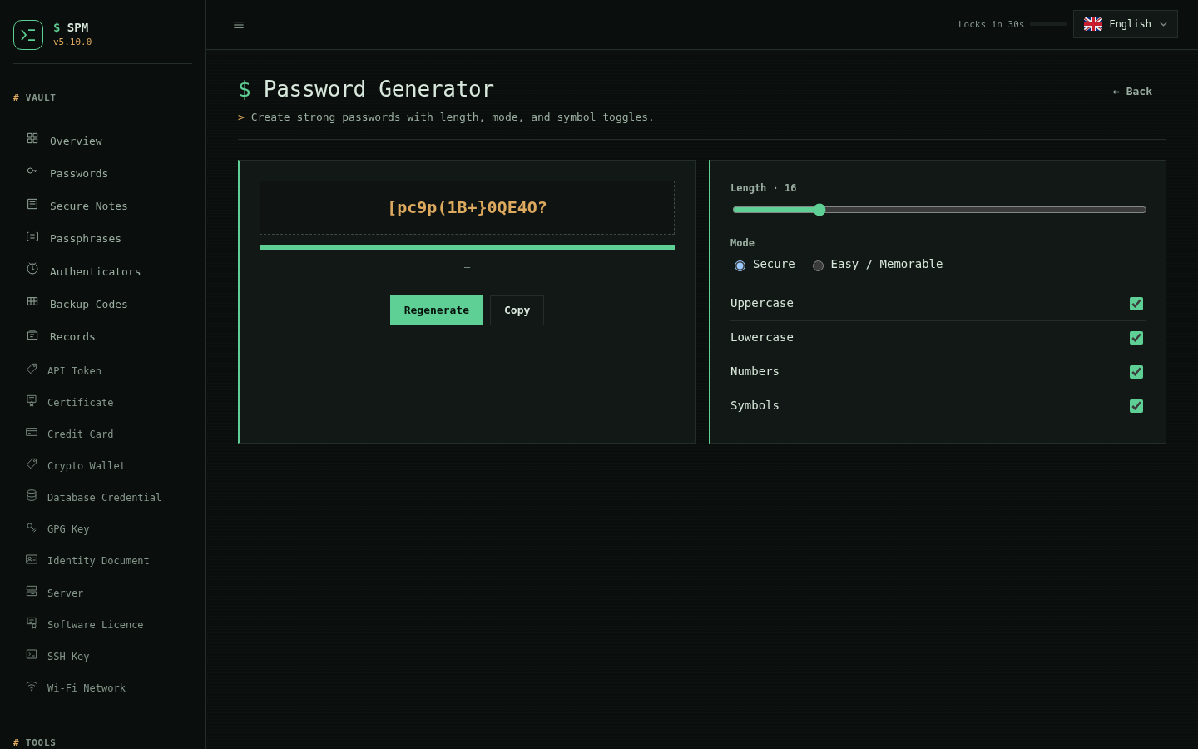Image resolution: width=1198 pixels, height=749 pixels.
Task: Click the Passwords key icon
Action: point(32,171)
